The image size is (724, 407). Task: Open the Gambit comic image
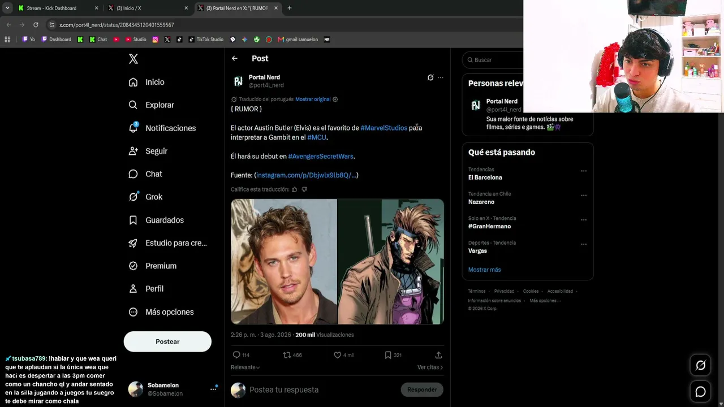pos(391,262)
